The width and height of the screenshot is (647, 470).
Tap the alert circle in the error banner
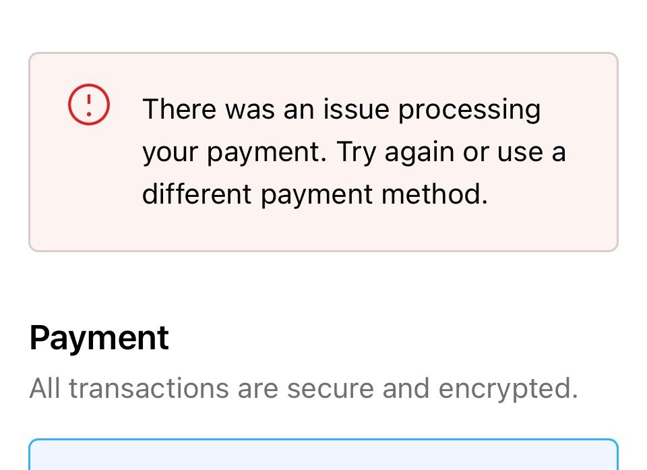[88, 105]
